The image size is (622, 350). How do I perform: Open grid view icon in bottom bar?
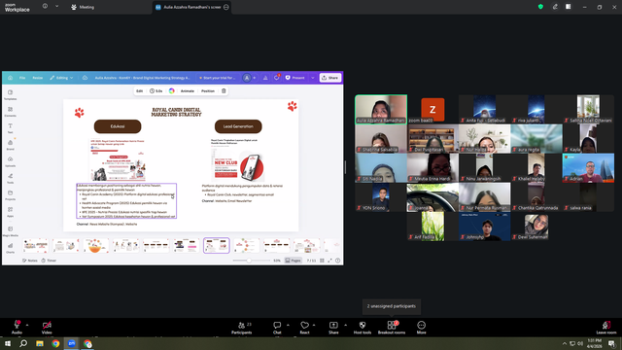point(322,261)
